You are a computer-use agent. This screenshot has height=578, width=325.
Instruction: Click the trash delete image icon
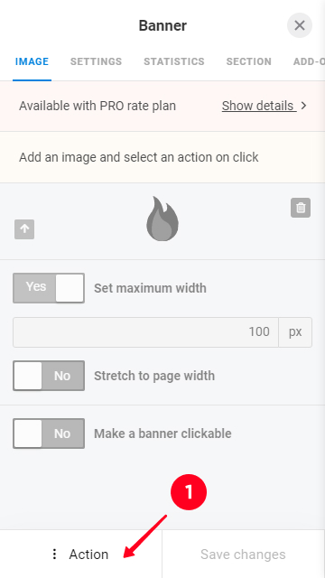point(301,208)
